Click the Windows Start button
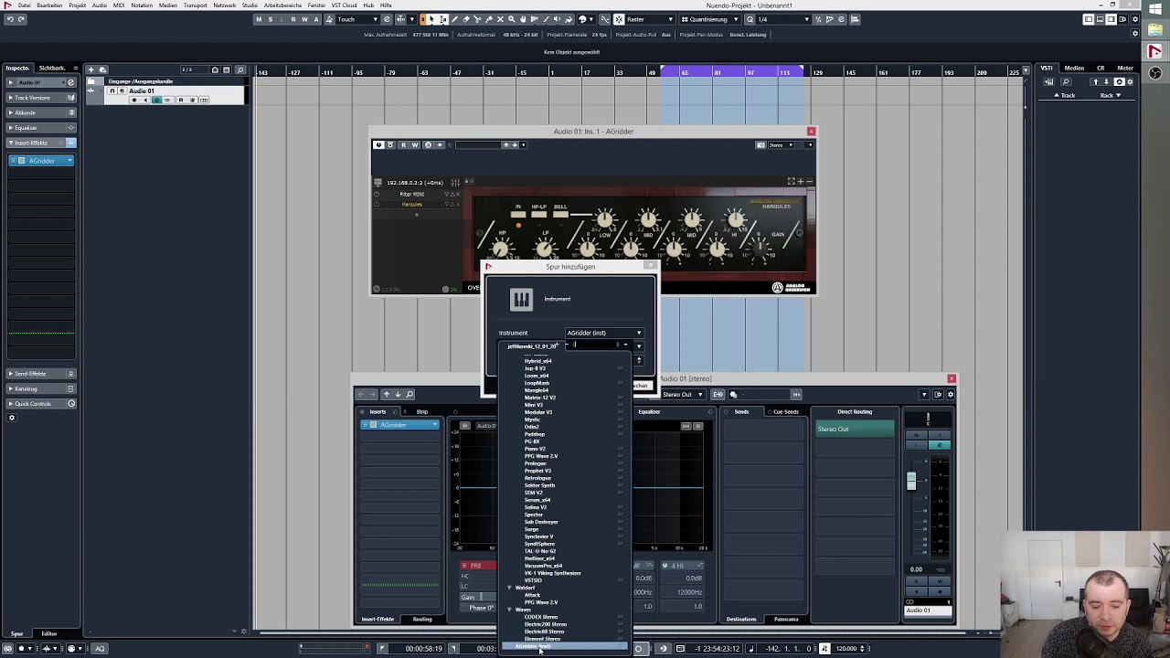 (x=1154, y=10)
